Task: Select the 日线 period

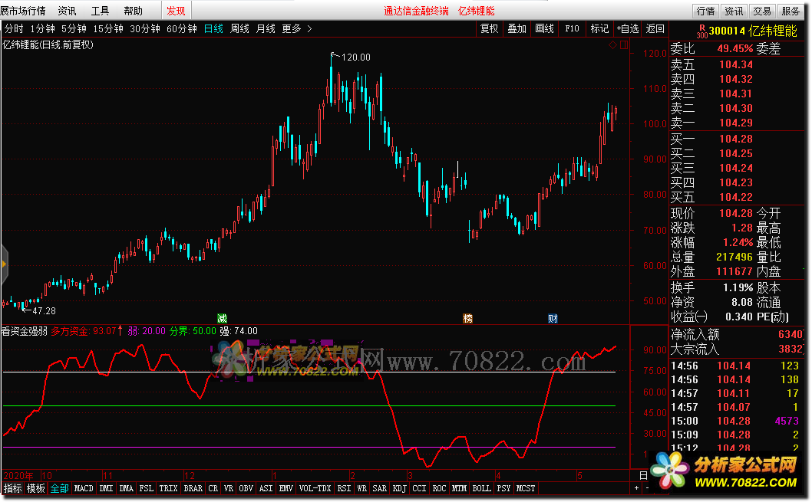Action: tap(213, 28)
